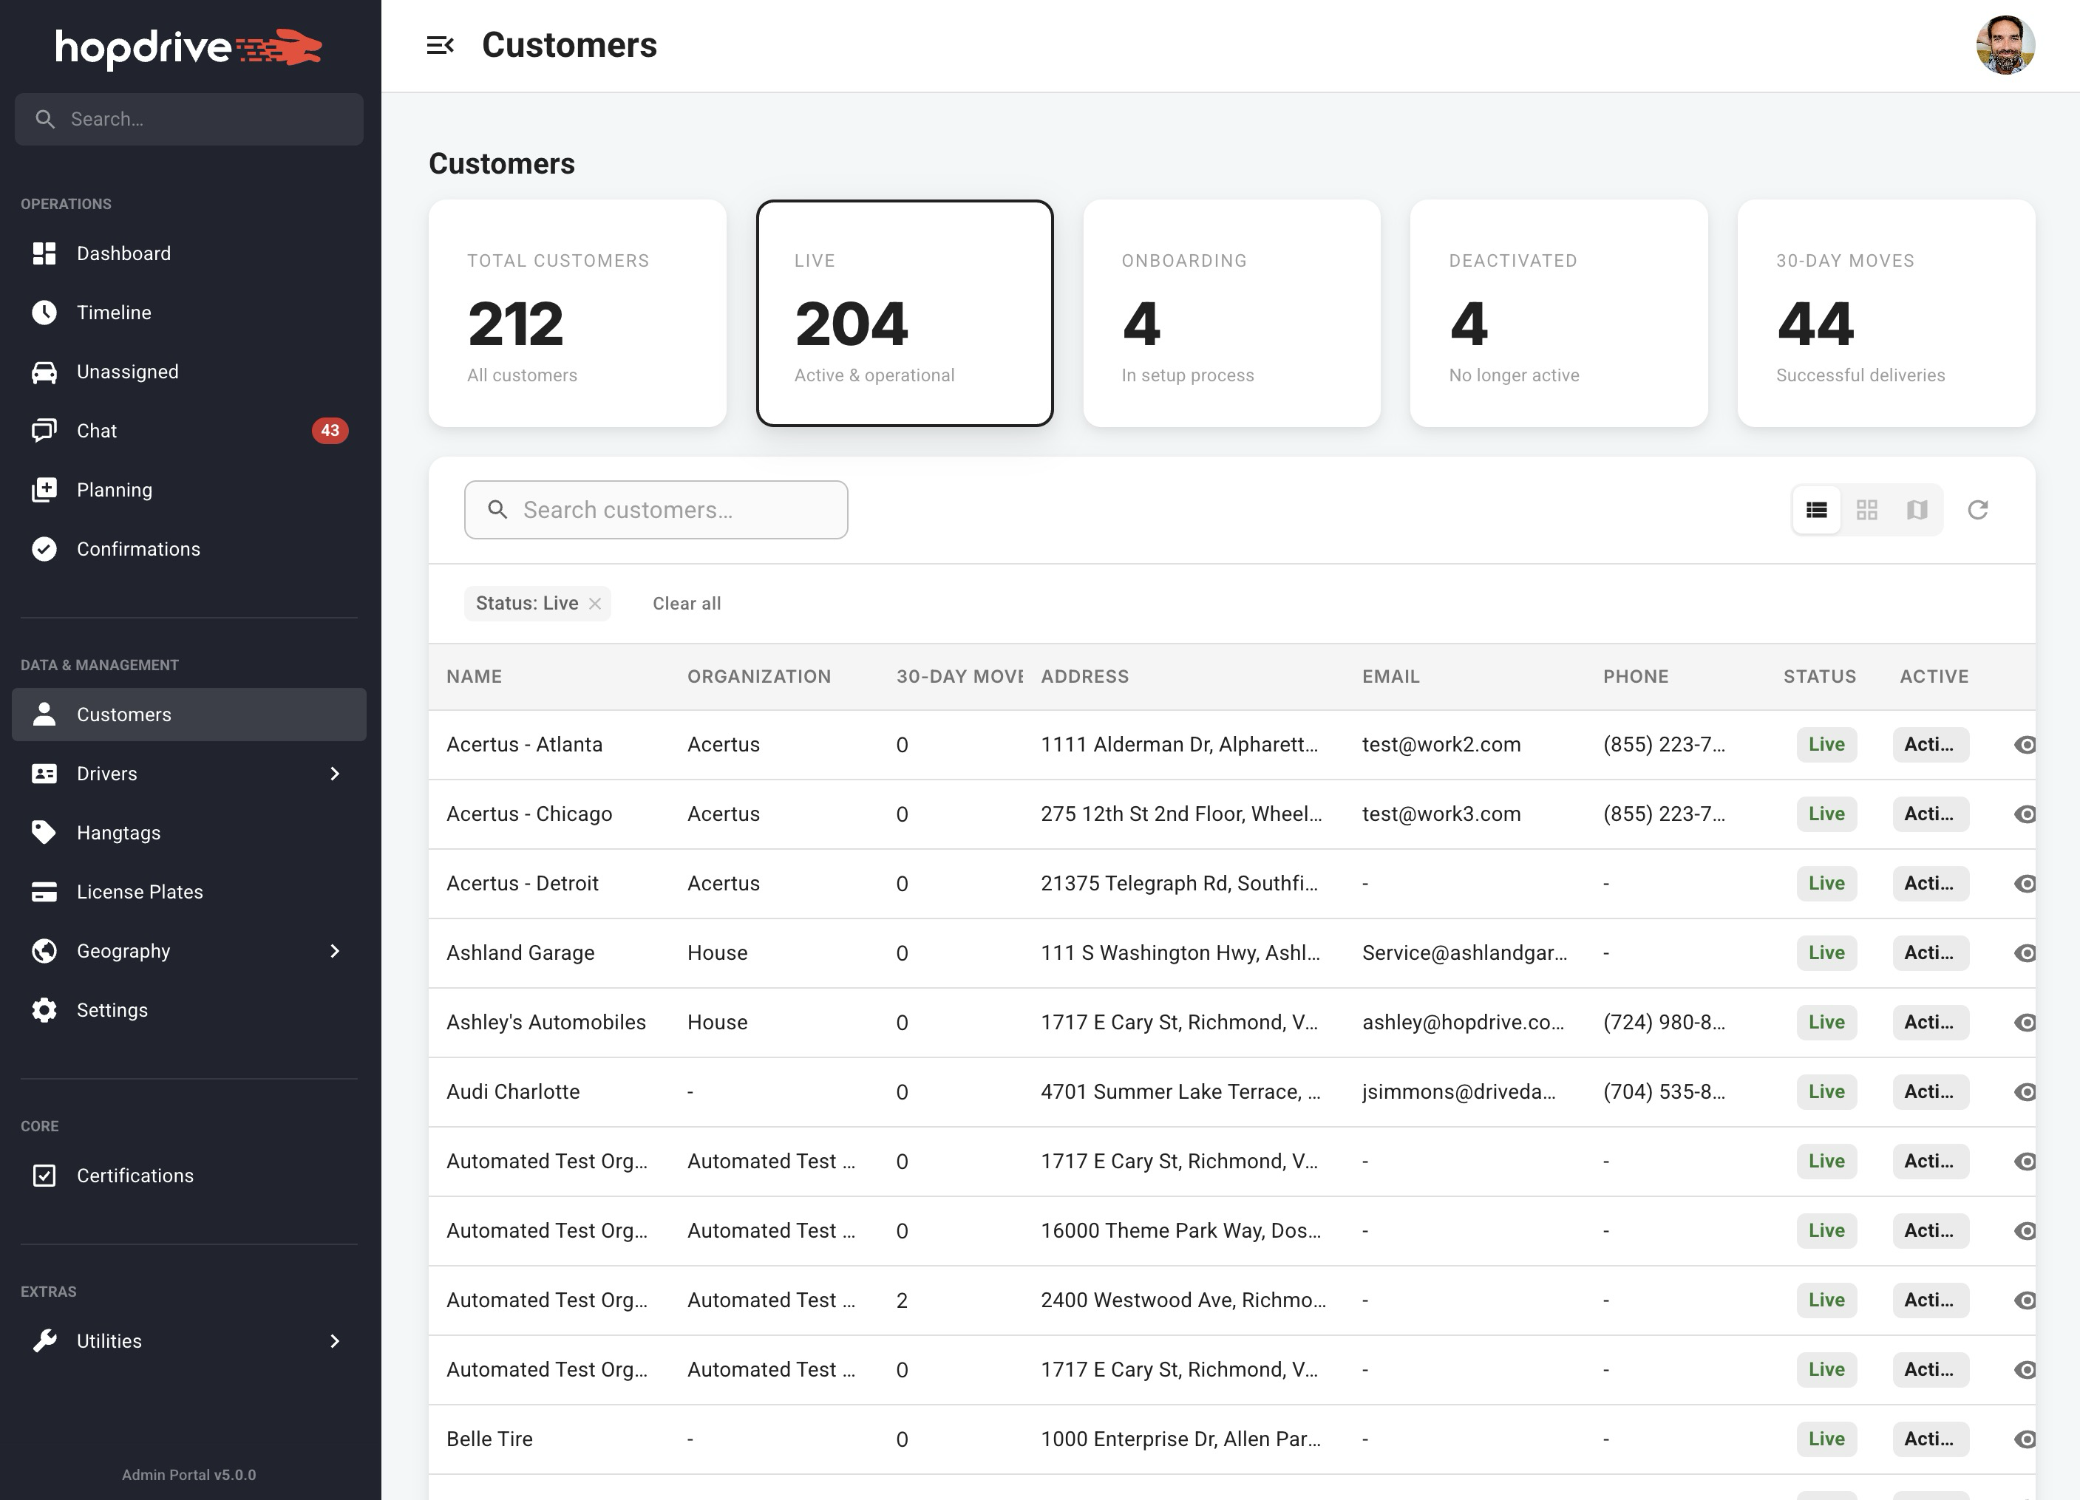
Task: Open Chat from the sidebar
Action: pos(96,431)
